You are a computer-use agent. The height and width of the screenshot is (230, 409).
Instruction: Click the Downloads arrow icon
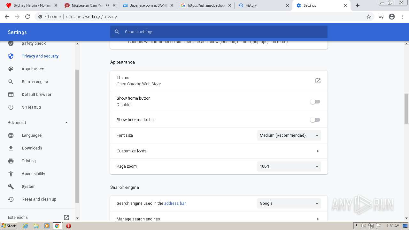[x=11, y=148]
